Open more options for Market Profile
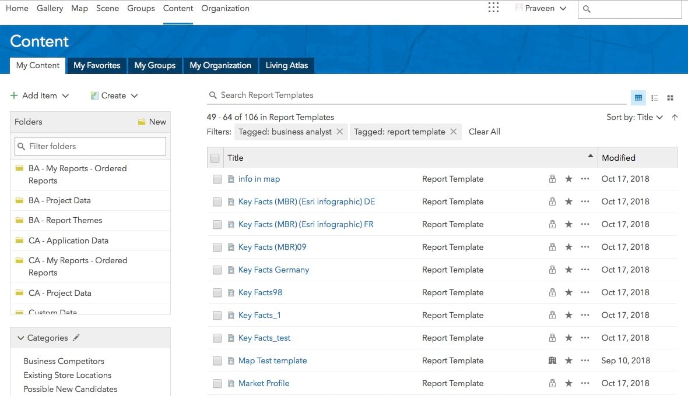 click(585, 383)
